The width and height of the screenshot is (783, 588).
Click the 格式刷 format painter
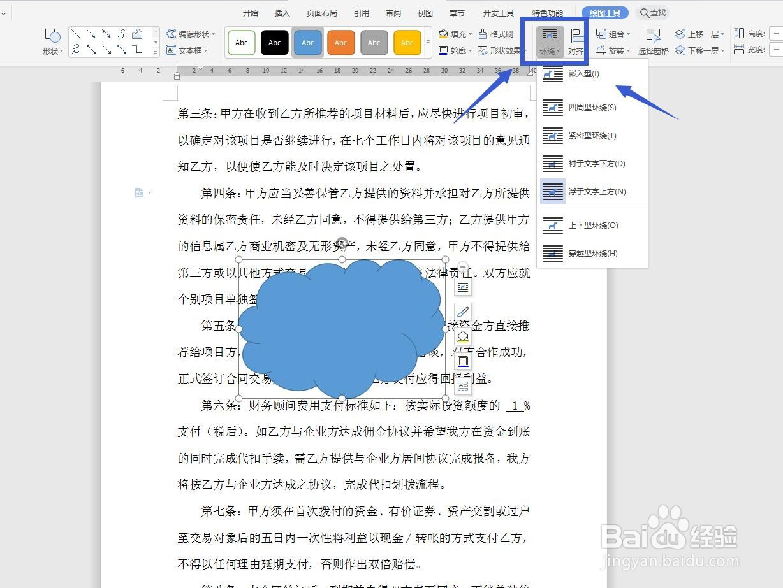tap(496, 34)
